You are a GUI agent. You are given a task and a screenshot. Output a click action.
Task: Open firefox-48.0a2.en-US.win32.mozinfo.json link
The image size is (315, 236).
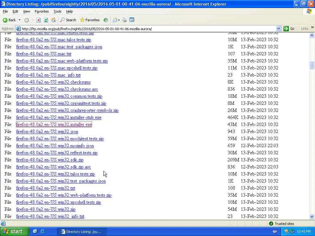click(x=55, y=146)
